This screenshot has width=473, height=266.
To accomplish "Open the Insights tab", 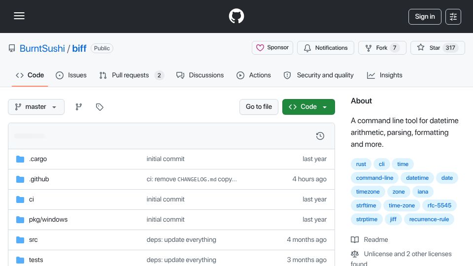I will tap(385, 75).
